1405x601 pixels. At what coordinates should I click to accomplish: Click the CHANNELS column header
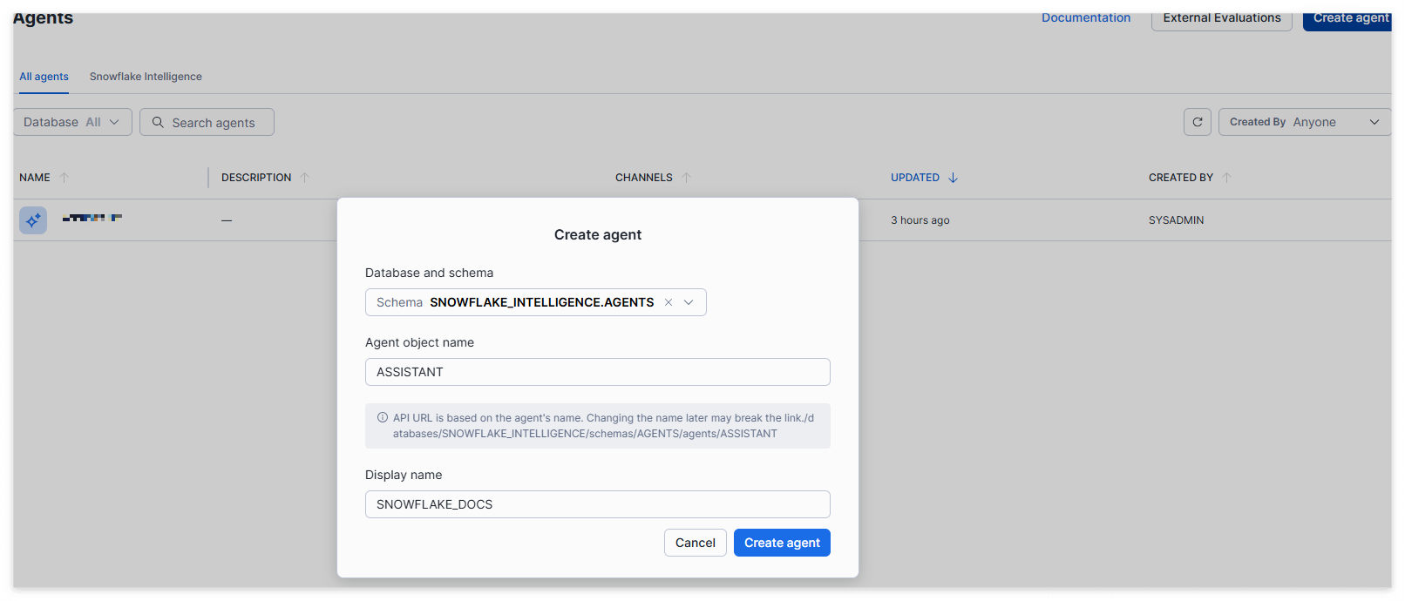tap(644, 178)
